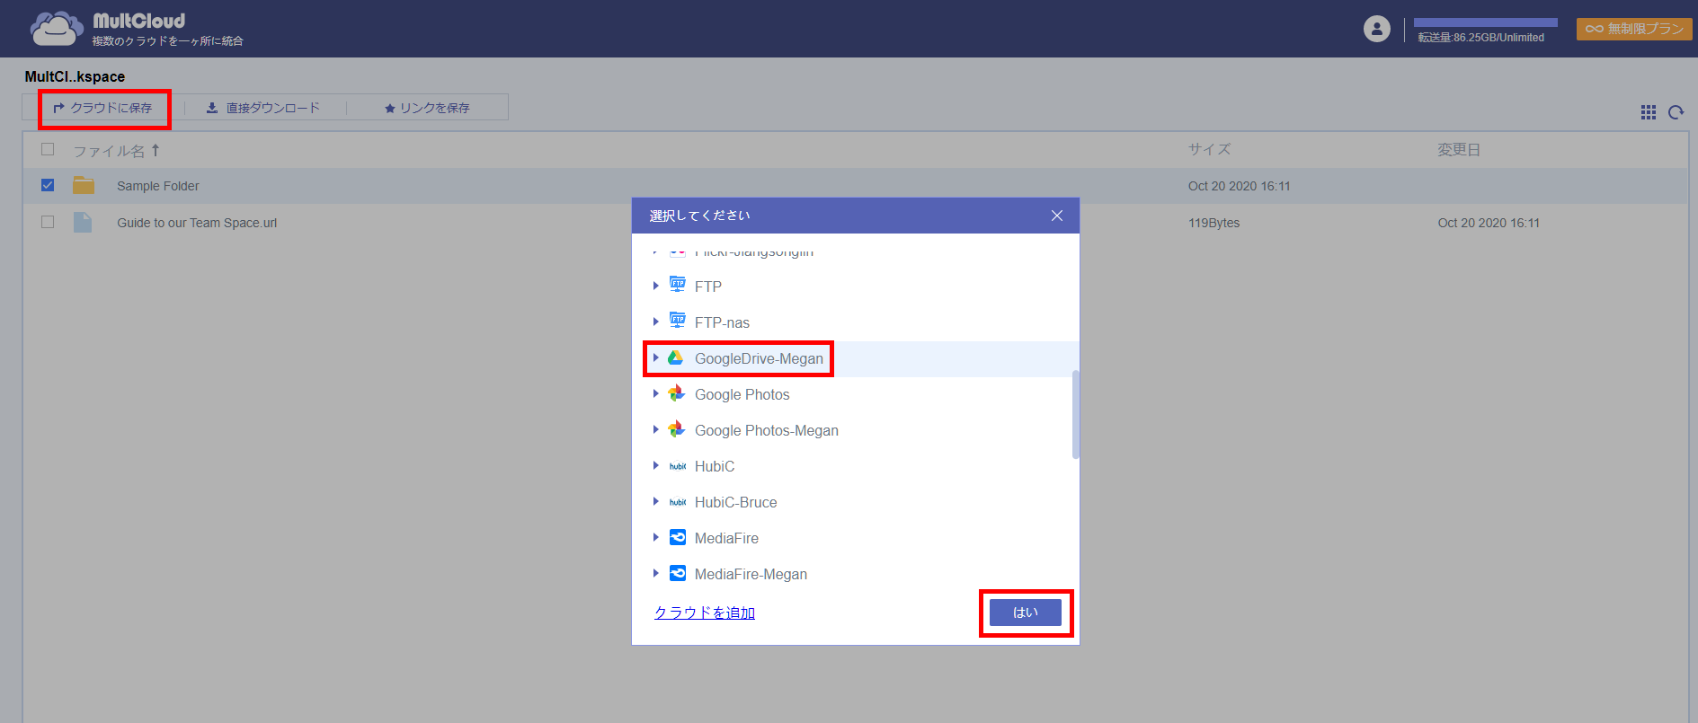Expand the Google Photos-Megan tree node
Screen dimensions: 1698x723
[x=655, y=429]
